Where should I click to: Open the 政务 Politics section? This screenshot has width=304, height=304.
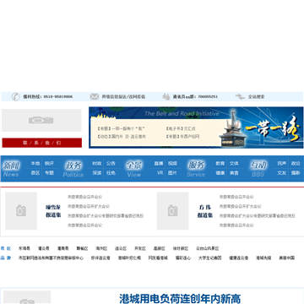[x=73, y=169]
